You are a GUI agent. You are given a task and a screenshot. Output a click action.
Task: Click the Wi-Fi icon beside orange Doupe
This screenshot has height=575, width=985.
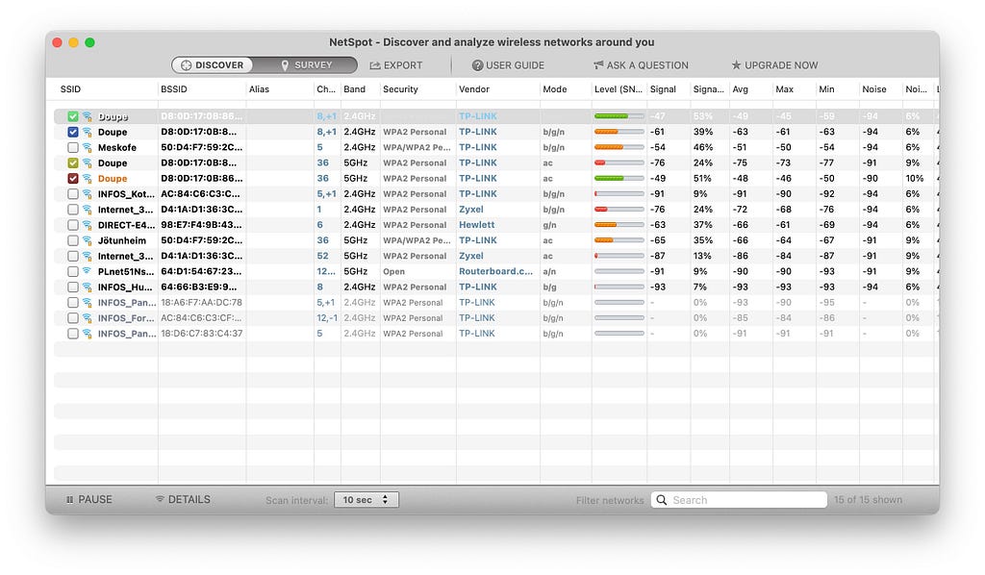88,178
